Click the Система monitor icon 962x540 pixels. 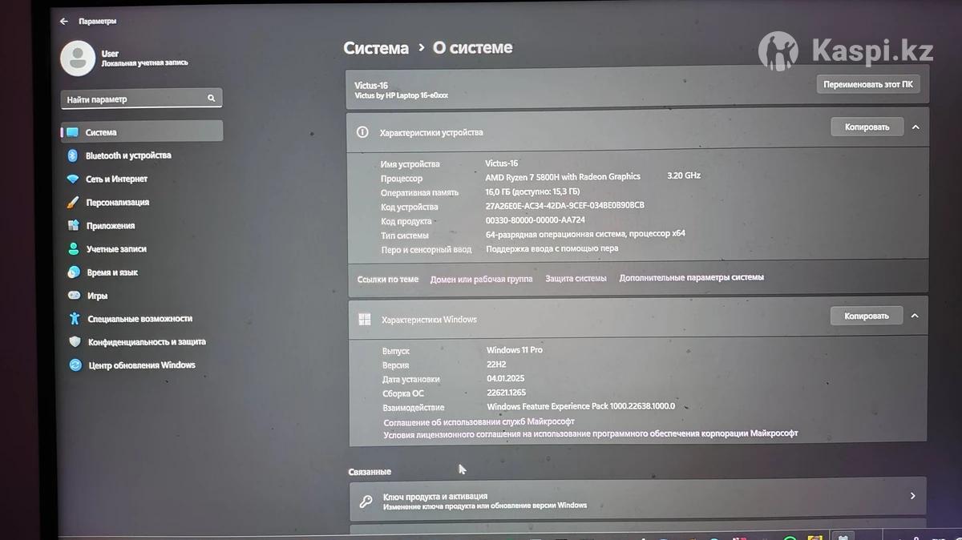coord(72,132)
